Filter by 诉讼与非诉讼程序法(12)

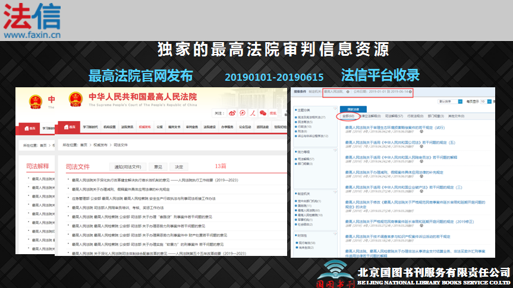tap(313, 136)
